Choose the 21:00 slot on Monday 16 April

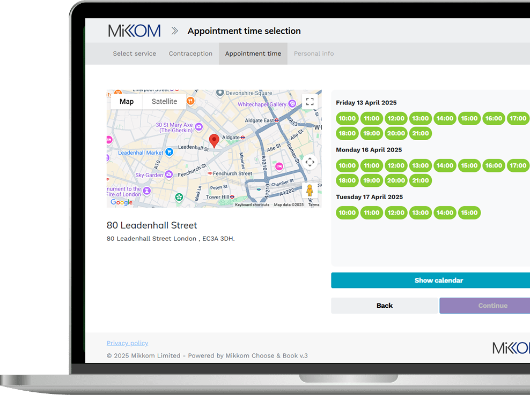click(x=420, y=180)
